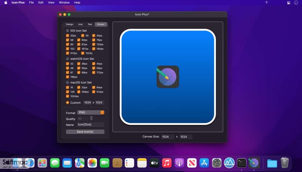The width and height of the screenshot is (302, 172).
Task: Open the Mail app in dock
Action: (67, 163)
